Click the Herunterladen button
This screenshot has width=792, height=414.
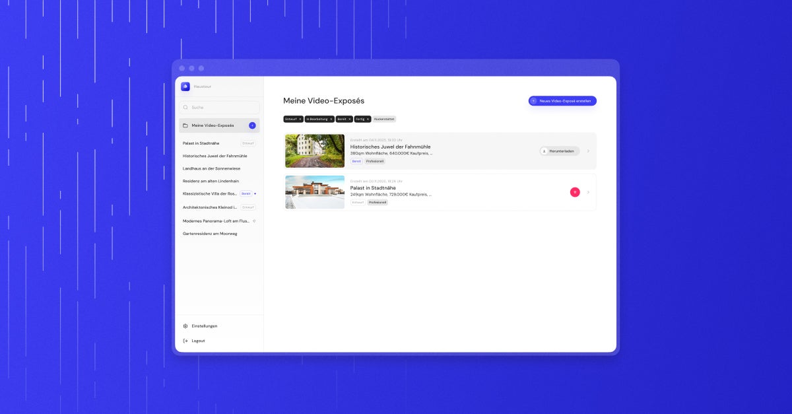[x=560, y=151]
